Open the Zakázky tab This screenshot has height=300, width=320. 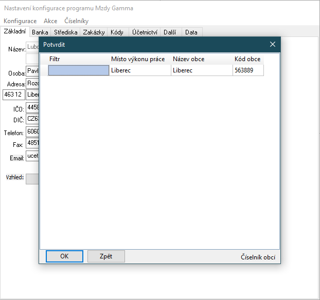94,32
